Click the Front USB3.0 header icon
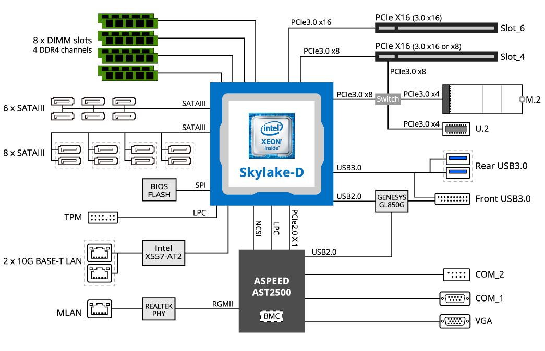The height and width of the screenshot is (351, 545). [452, 199]
